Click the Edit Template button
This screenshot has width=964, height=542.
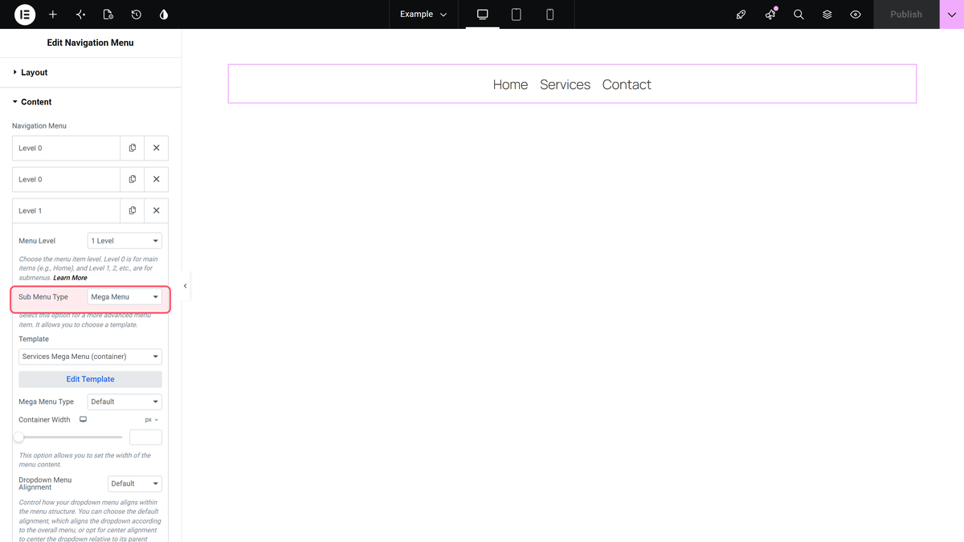tap(90, 379)
